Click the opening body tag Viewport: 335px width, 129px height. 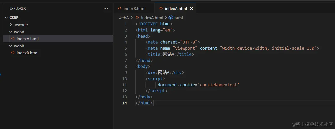tap(143, 67)
